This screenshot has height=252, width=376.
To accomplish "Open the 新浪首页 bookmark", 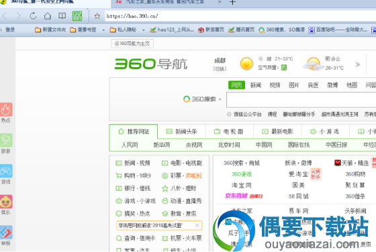I will (x=211, y=30).
